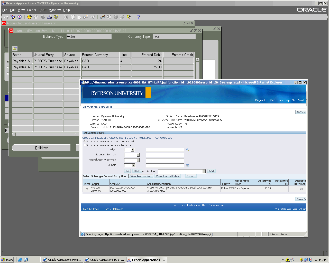Click the Show Navigator compass icon
329x263 pixels.
[x=20, y=17]
